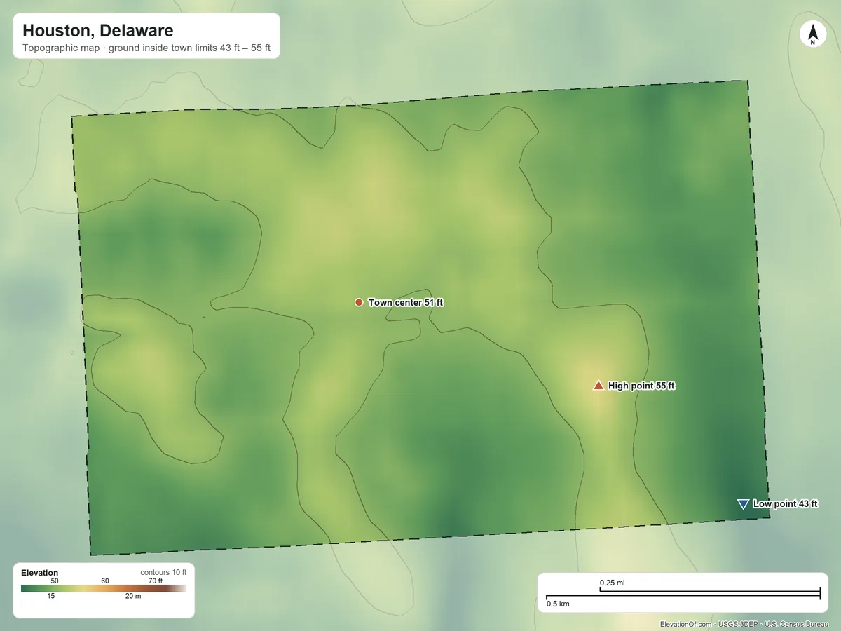The image size is (841, 631).
Task: Click the '0.25 mi' scale bar label
Action: click(612, 583)
